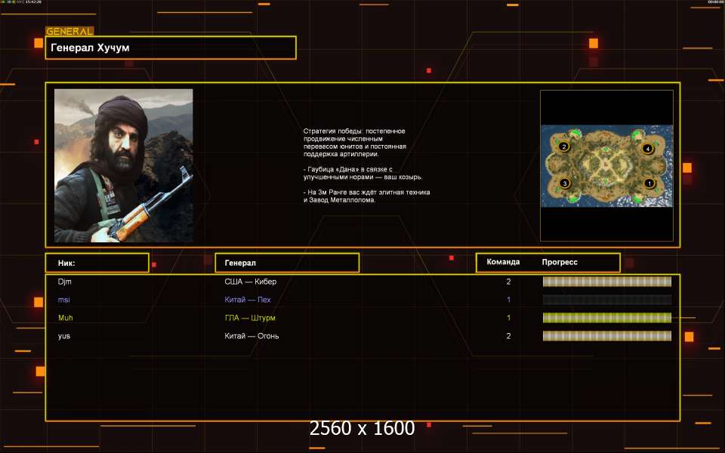Click Djm's loading progress bar
The height and width of the screenshot is (453, 725).
click(606, 282)
